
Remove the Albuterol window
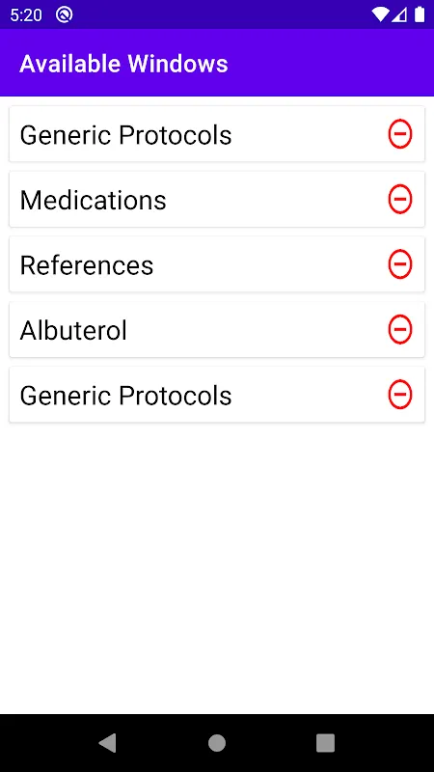pyautogui.click(x=399, y=329)
